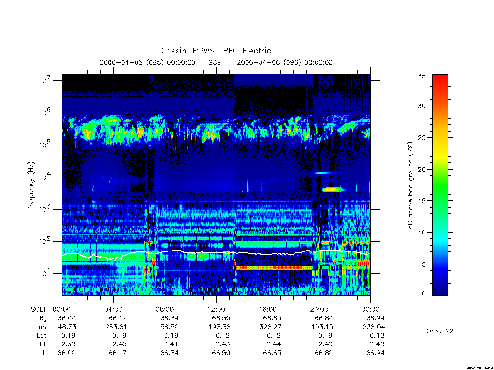
Task: Click local time value '2.41'
Action: [x=171, y=344]
